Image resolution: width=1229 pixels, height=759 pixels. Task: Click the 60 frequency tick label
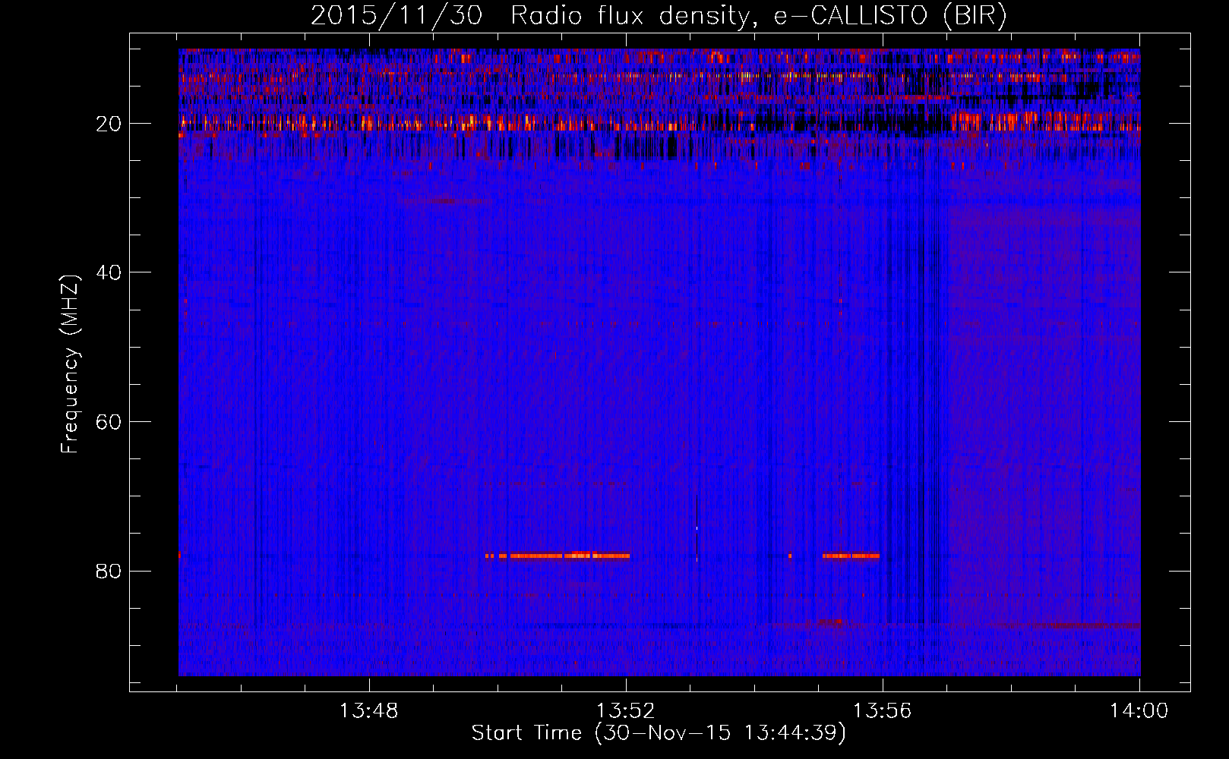(109, 422)
